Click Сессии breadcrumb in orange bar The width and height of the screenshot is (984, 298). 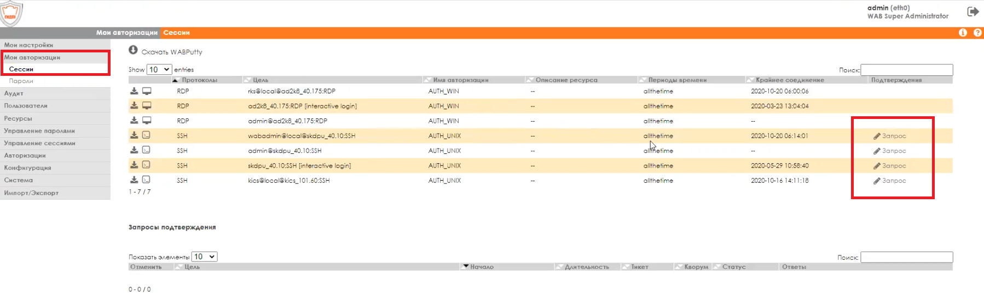pyautogui.click(x=176, y=33)
